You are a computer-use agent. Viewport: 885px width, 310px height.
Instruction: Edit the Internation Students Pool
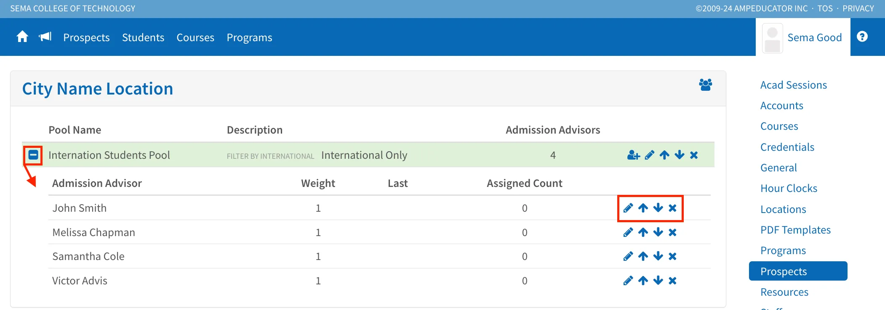click(x=649, y=155)
